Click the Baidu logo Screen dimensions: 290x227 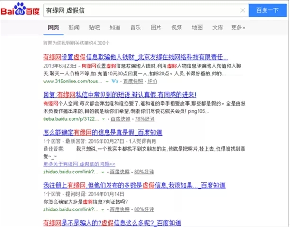pyautogui.click(x=20, y=9)
